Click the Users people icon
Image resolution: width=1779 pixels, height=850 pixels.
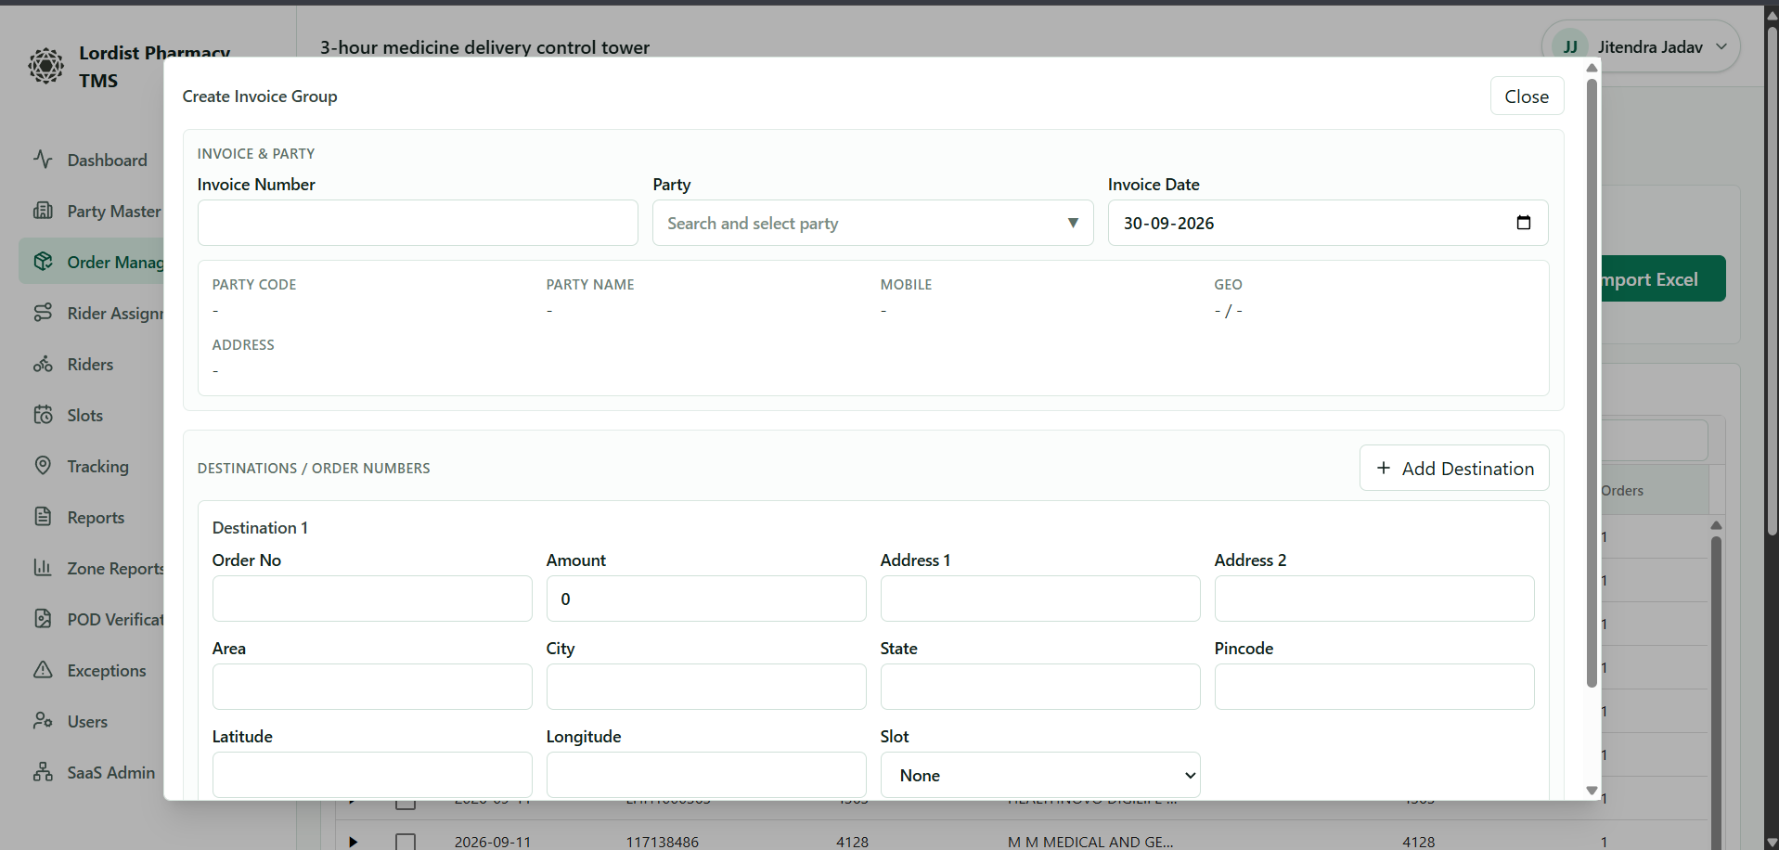pyautogui.click(x=43, y=721)
